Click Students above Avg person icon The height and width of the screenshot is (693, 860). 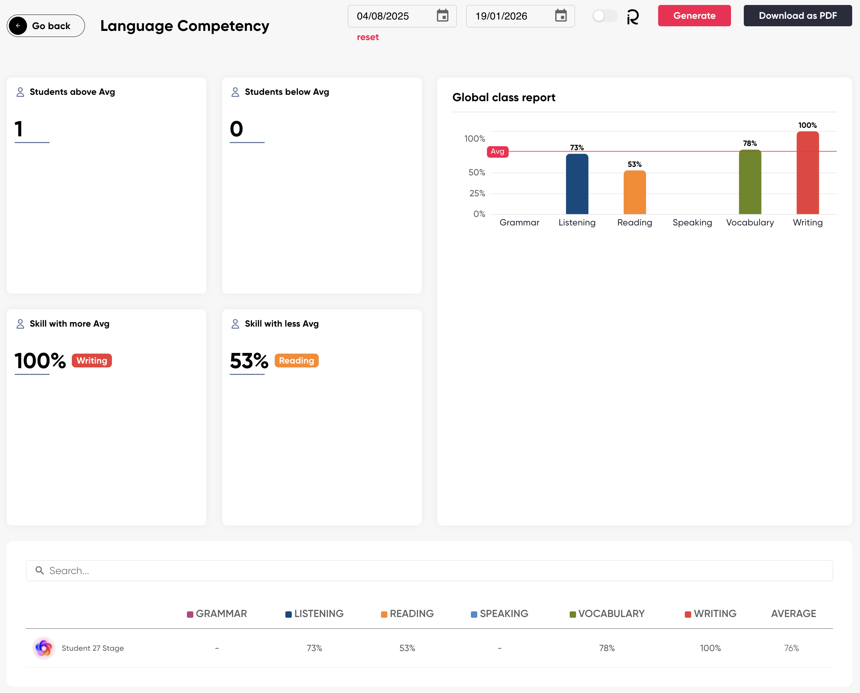point(20,92)
